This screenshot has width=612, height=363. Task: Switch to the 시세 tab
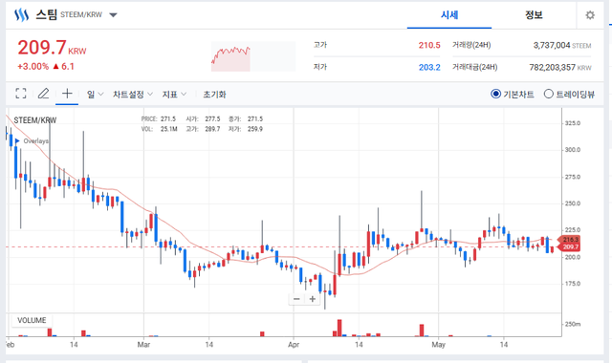point(449,15)
